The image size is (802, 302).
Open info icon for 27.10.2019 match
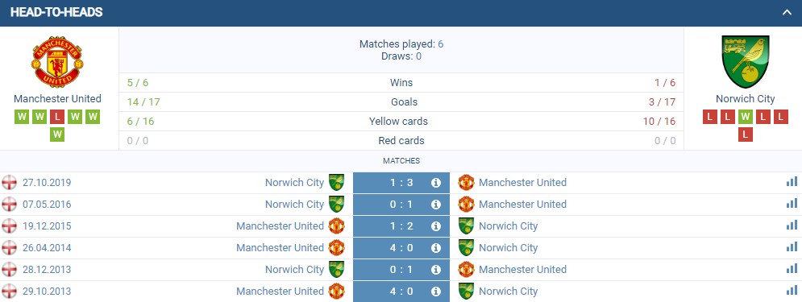pos(436,183)
